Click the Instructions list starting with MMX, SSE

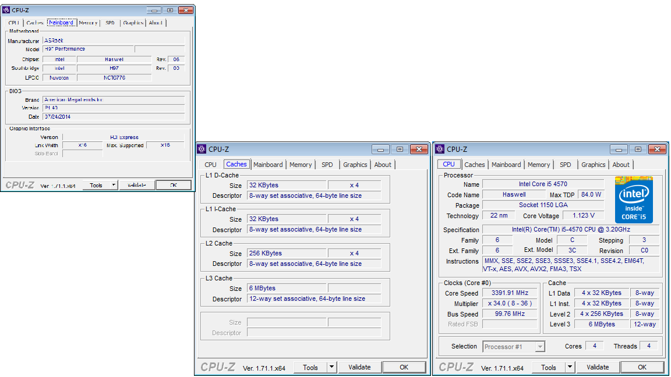coord(571,265)
